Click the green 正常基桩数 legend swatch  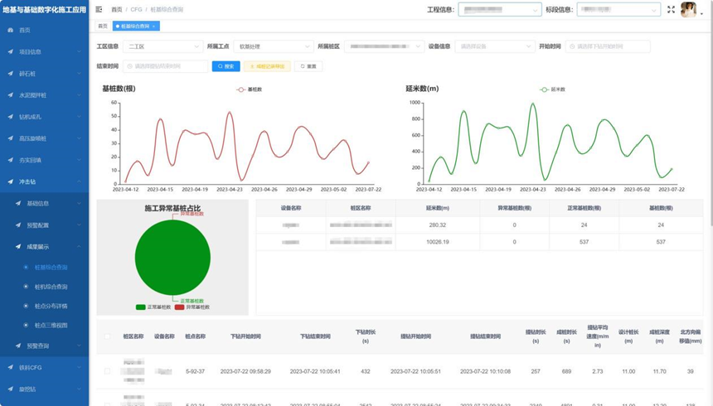[141, 307]
